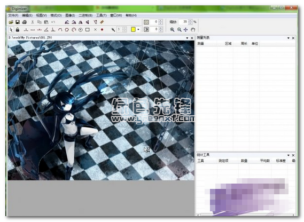This screenshot has height=222, width=304.
Task: Click the zoom percentage field showing 35
Action: pyautogui.click(x=183, y=22)
